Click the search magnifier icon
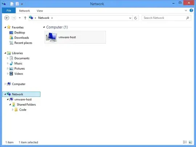Screen dimensions: 196x147 (188, 18)
